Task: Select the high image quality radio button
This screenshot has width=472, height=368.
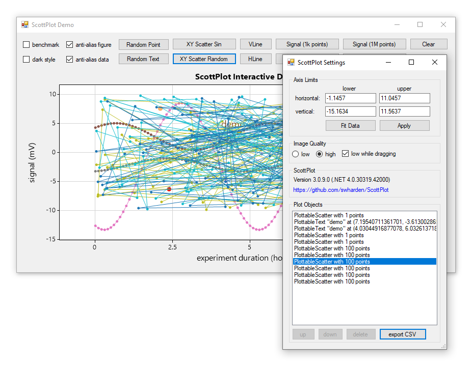Action: point(319,153)
